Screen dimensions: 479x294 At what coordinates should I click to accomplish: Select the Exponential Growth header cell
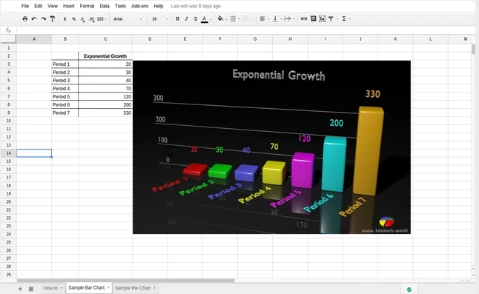point(105,56)
